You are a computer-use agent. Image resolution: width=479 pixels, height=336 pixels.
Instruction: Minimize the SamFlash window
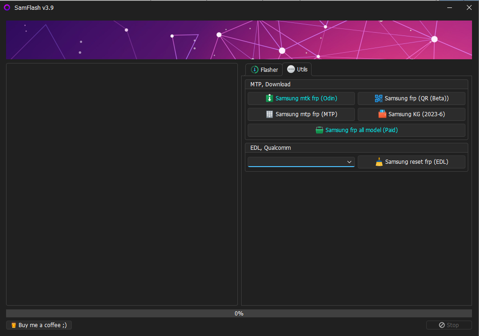click(450, 7)
